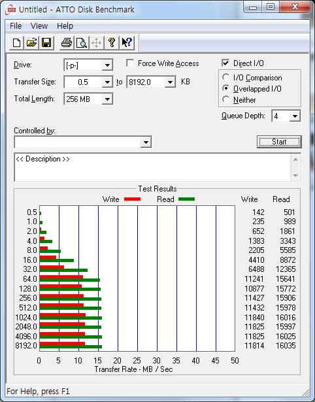Screen dimensions: 315x402
Task: Expand the Controlled by dropdown
Action: pyautogui.click(x=146, y=142)
